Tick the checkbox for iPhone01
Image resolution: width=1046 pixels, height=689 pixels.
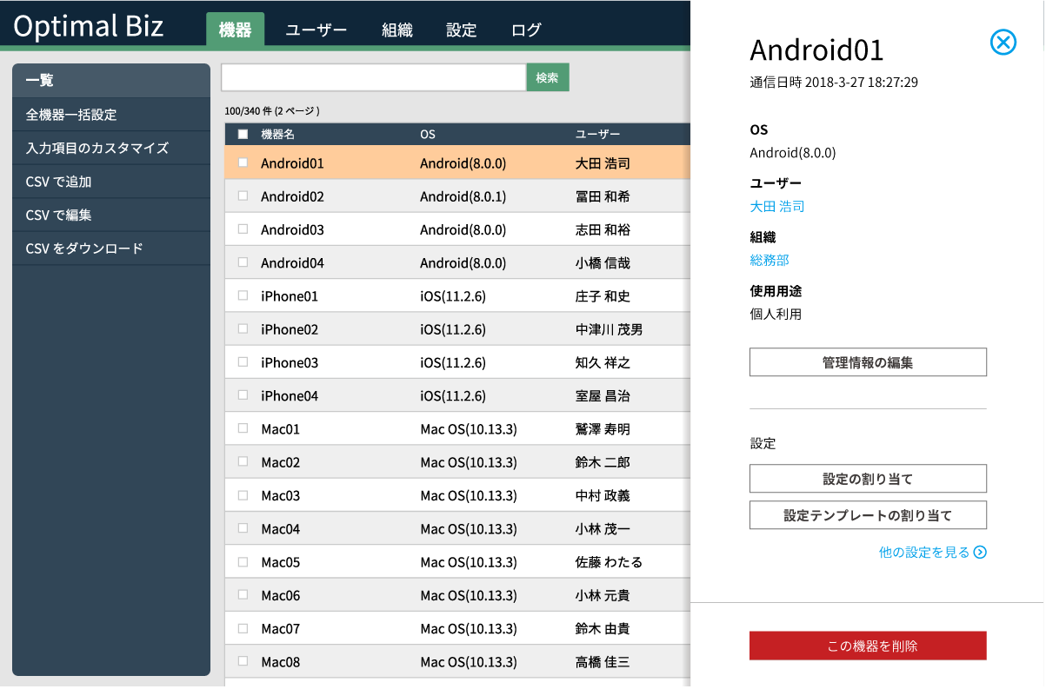(x=243, y=295)
